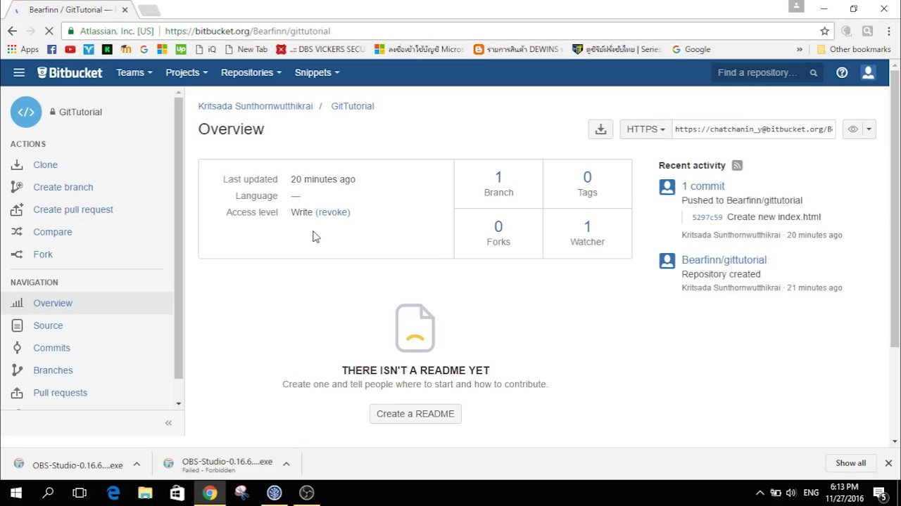Open the user avatar menu
The width and height of the screenshot is (901, 506).
868,72
